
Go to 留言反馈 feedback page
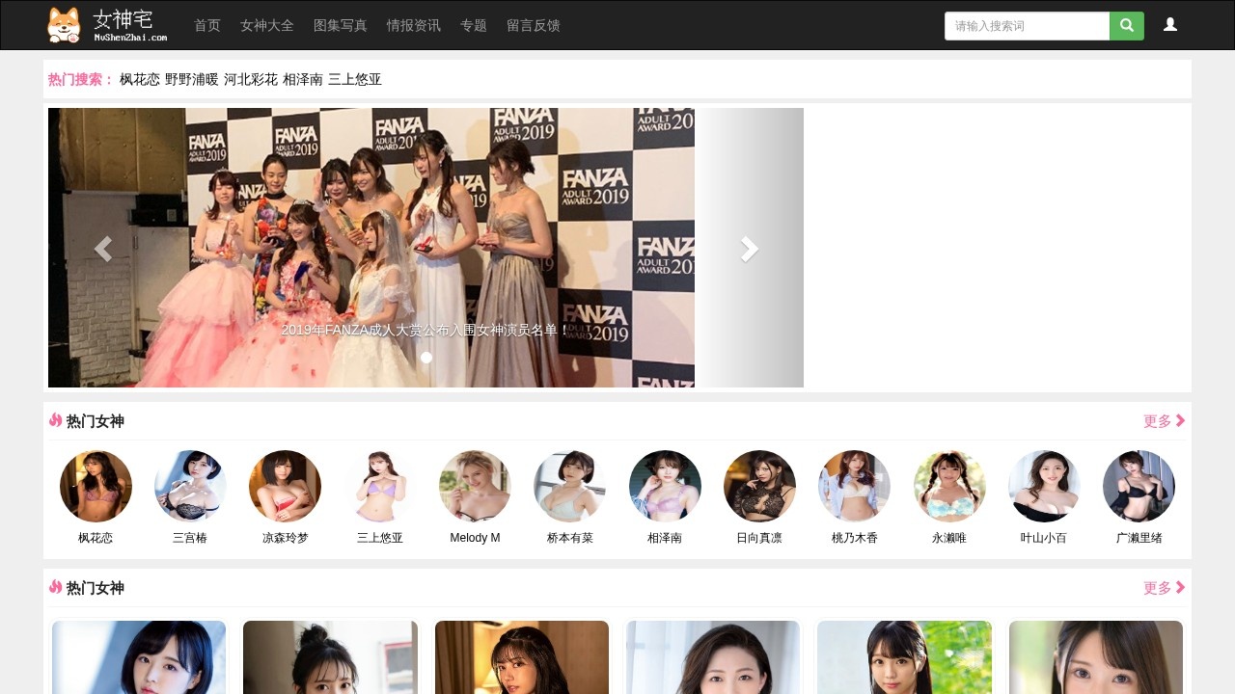click(534, 25)
